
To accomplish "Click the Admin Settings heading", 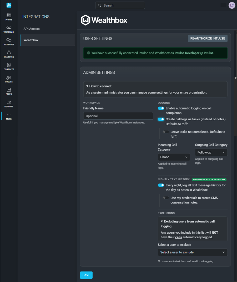I will [x=99, y=72].
